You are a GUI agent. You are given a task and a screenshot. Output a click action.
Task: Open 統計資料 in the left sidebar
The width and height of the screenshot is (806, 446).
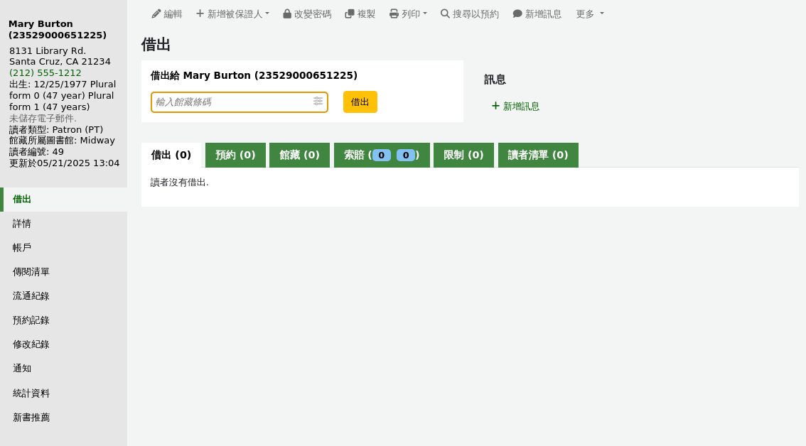[64, 393]
